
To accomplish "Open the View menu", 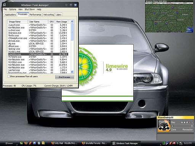I will [20, 10].
